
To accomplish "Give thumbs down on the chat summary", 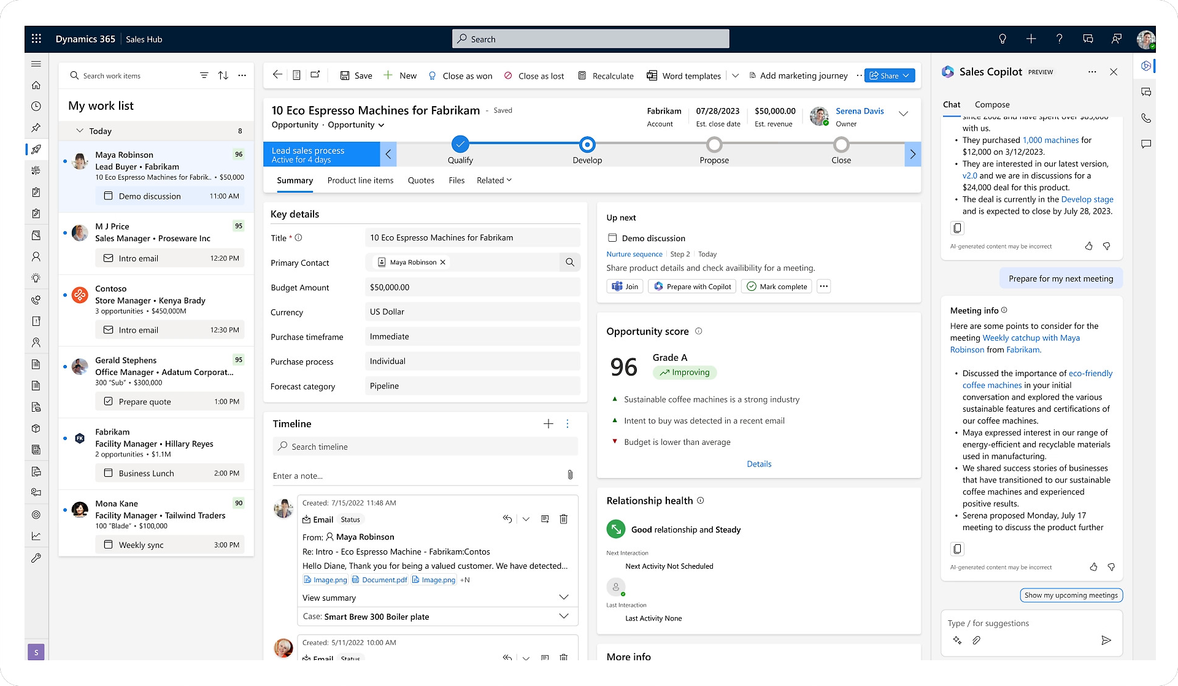I will pos(1107,246).
